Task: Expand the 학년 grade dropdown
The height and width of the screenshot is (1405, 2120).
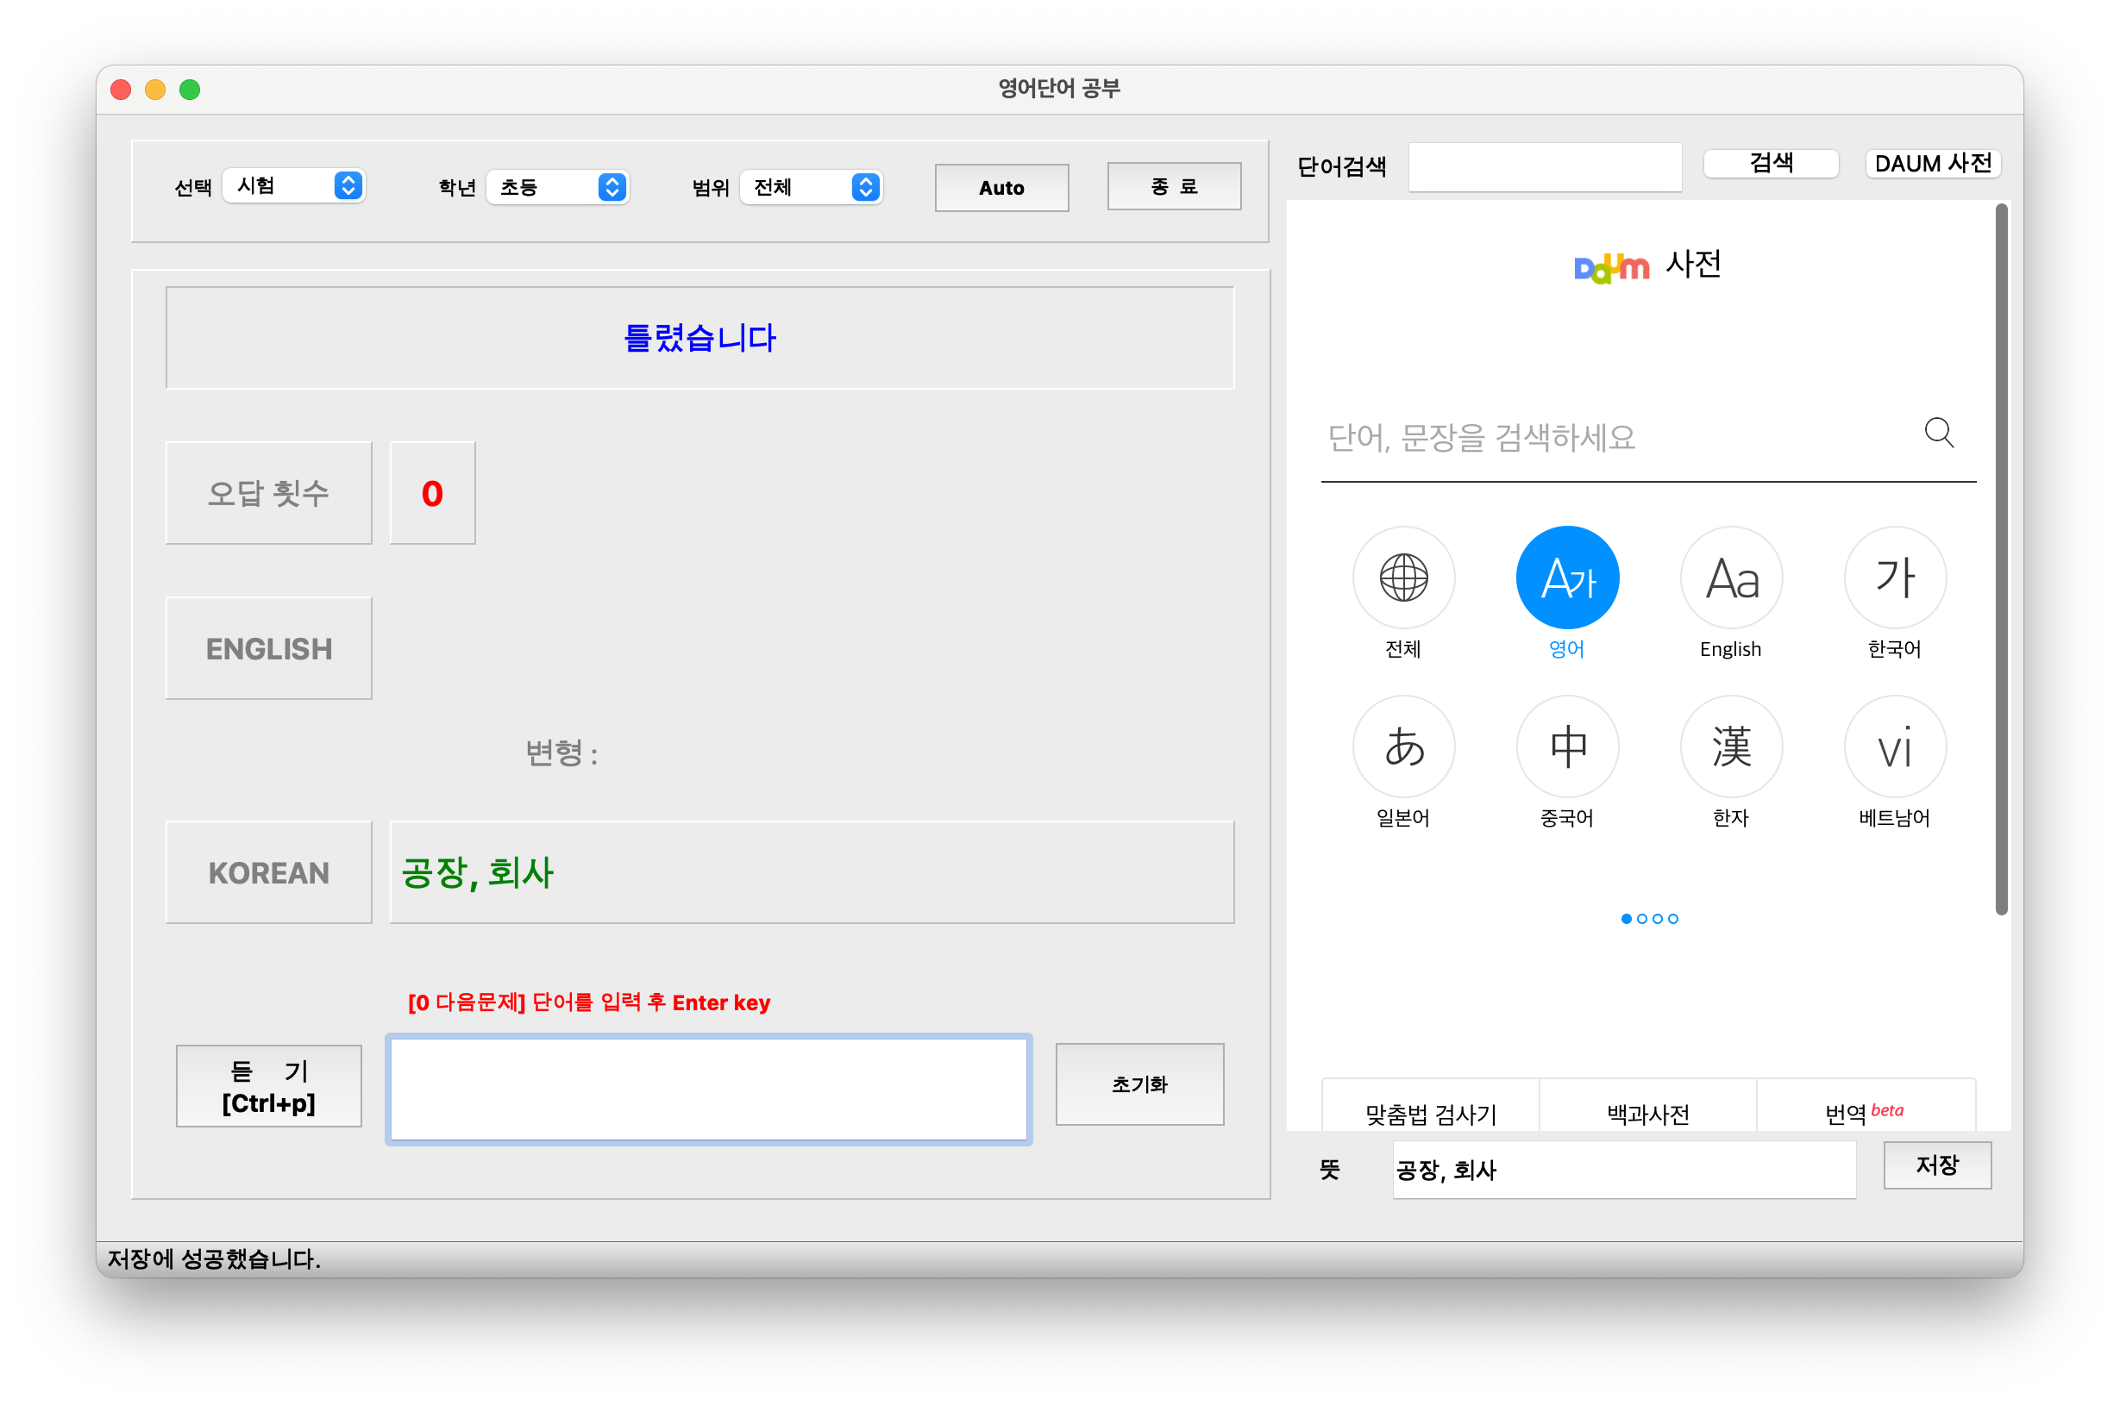Action: [557, 187]
